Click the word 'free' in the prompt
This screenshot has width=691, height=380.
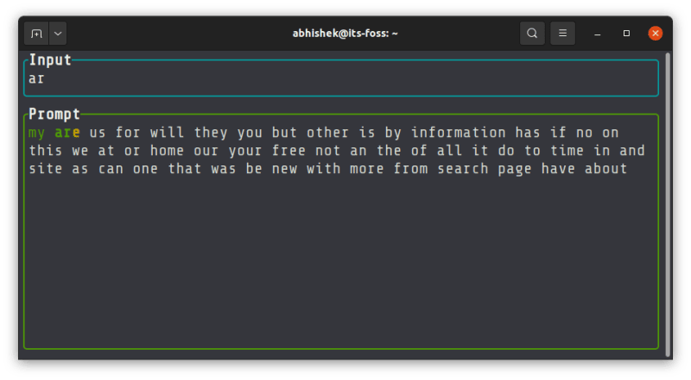pos(288,151)
